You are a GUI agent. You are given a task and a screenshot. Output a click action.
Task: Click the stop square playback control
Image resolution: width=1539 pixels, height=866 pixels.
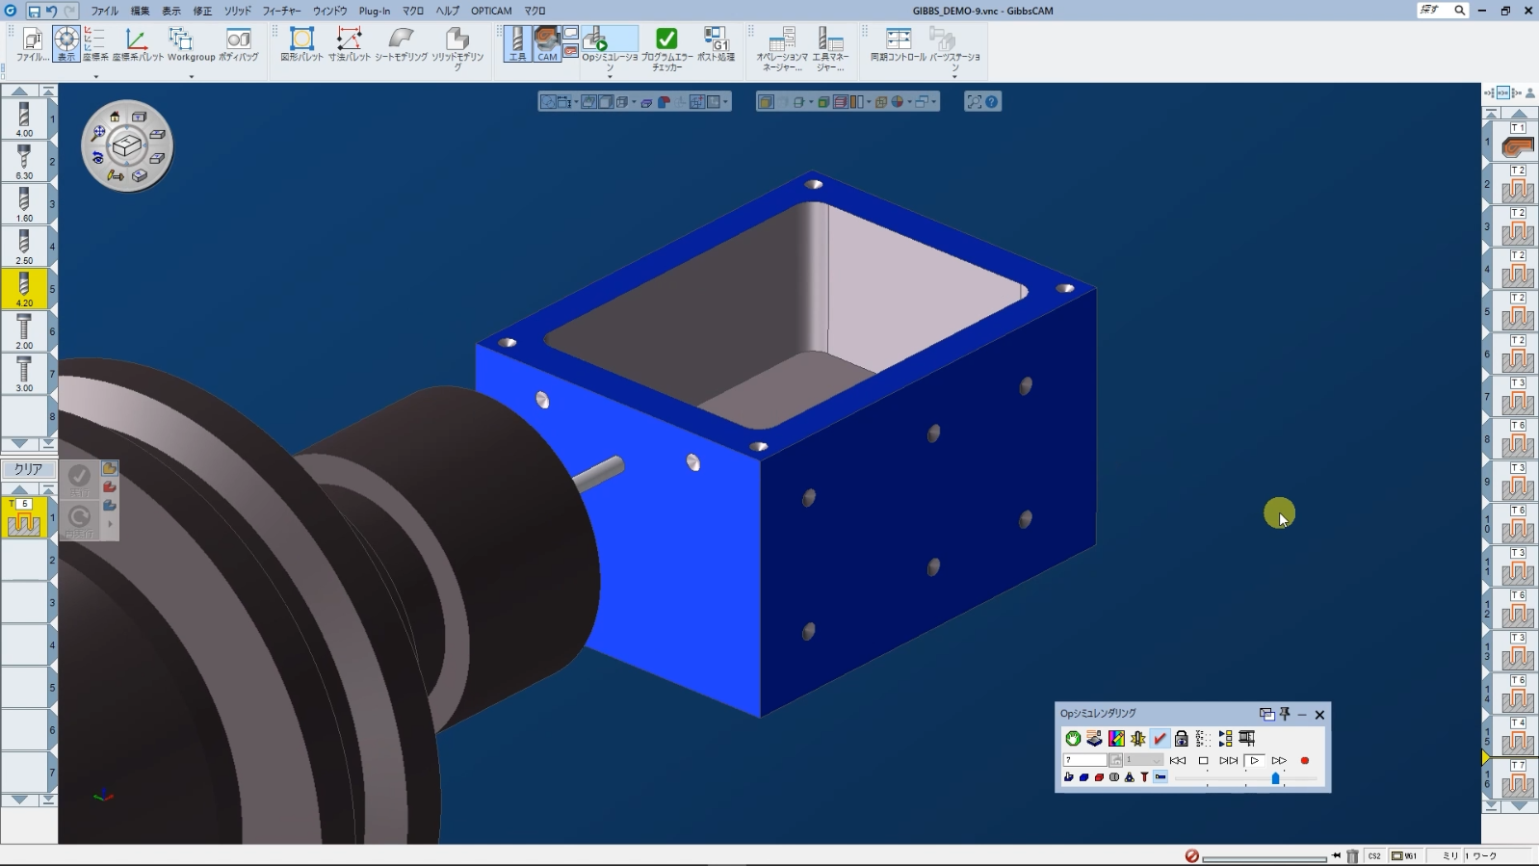(1203, 760)
